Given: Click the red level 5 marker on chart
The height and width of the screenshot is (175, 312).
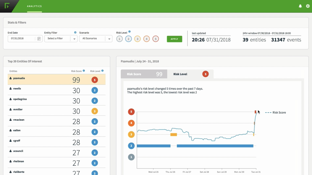Looking at the screenshot, I should (x=255, y=112).
